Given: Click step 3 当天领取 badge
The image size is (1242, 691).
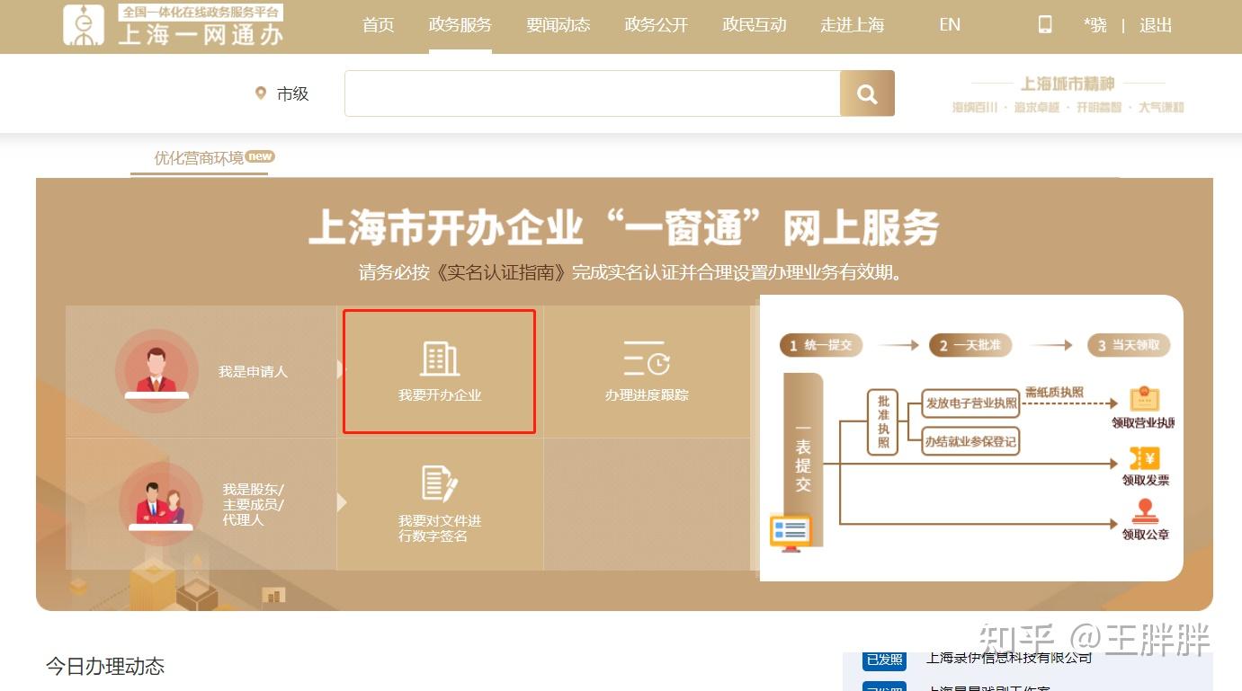Looking at the screenshot, I should [x=1129, y=345].
